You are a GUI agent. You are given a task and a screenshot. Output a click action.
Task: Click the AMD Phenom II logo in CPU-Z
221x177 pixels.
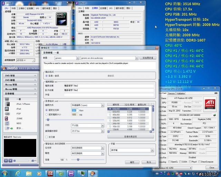(x=61, y=19)
